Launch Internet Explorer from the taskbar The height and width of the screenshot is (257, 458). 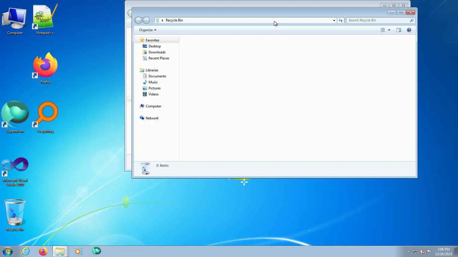click(26, 251)
